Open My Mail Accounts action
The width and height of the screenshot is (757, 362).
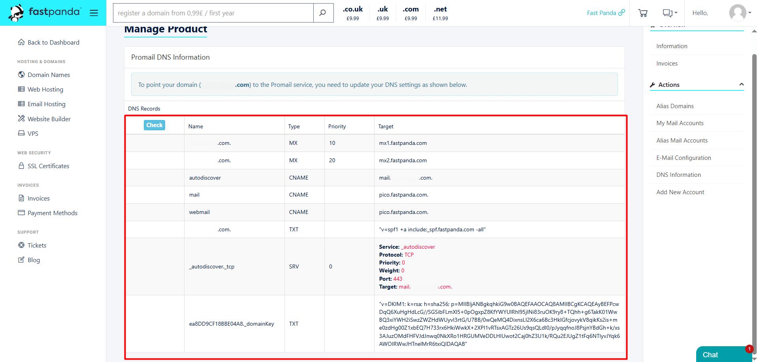[x=680, y=123]
